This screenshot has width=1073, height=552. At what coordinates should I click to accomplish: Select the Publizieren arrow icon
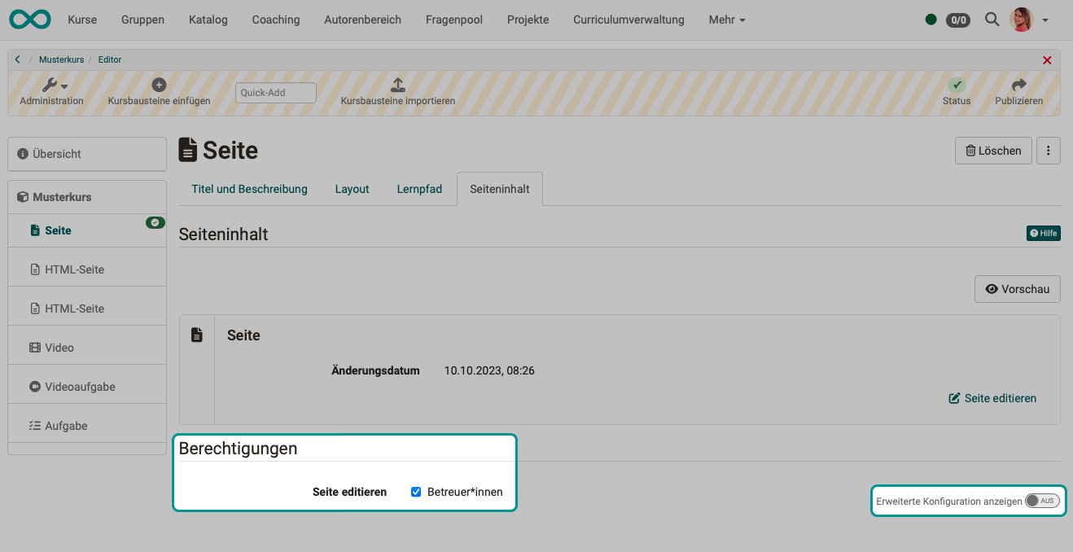click(x=1018, y=84)
